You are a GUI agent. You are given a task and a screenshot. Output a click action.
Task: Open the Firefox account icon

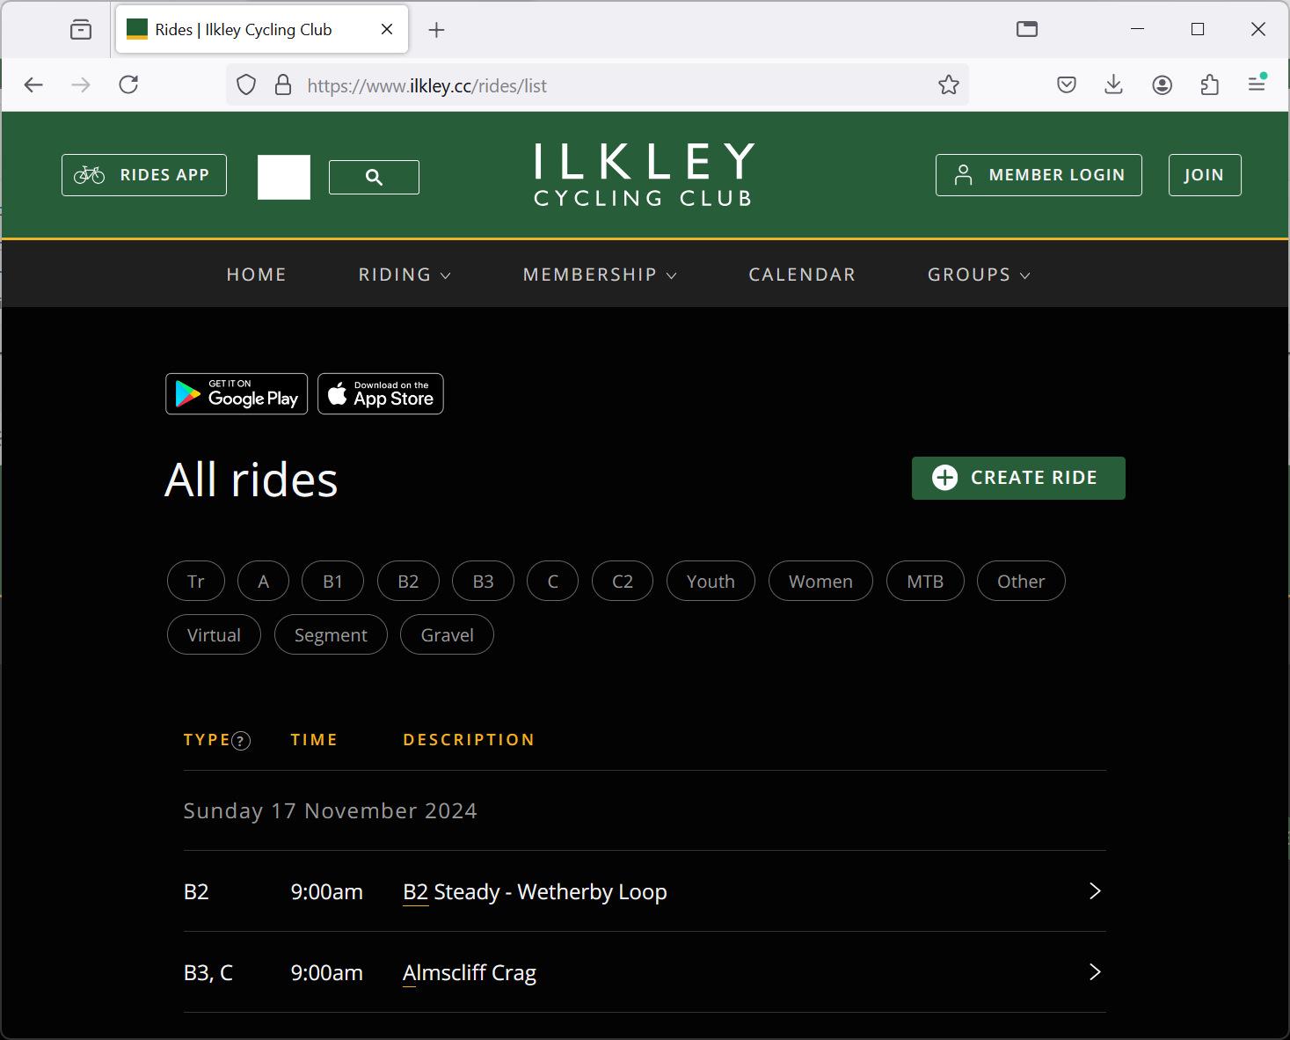coord(1162,85)
